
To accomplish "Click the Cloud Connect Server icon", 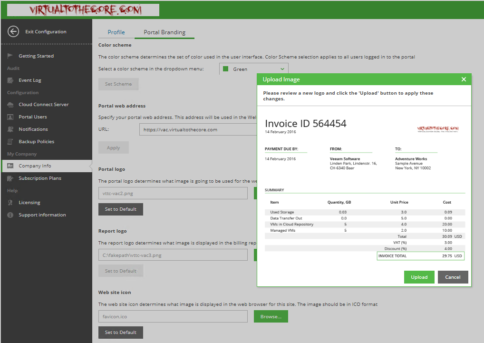I will [x=10, y=105].
